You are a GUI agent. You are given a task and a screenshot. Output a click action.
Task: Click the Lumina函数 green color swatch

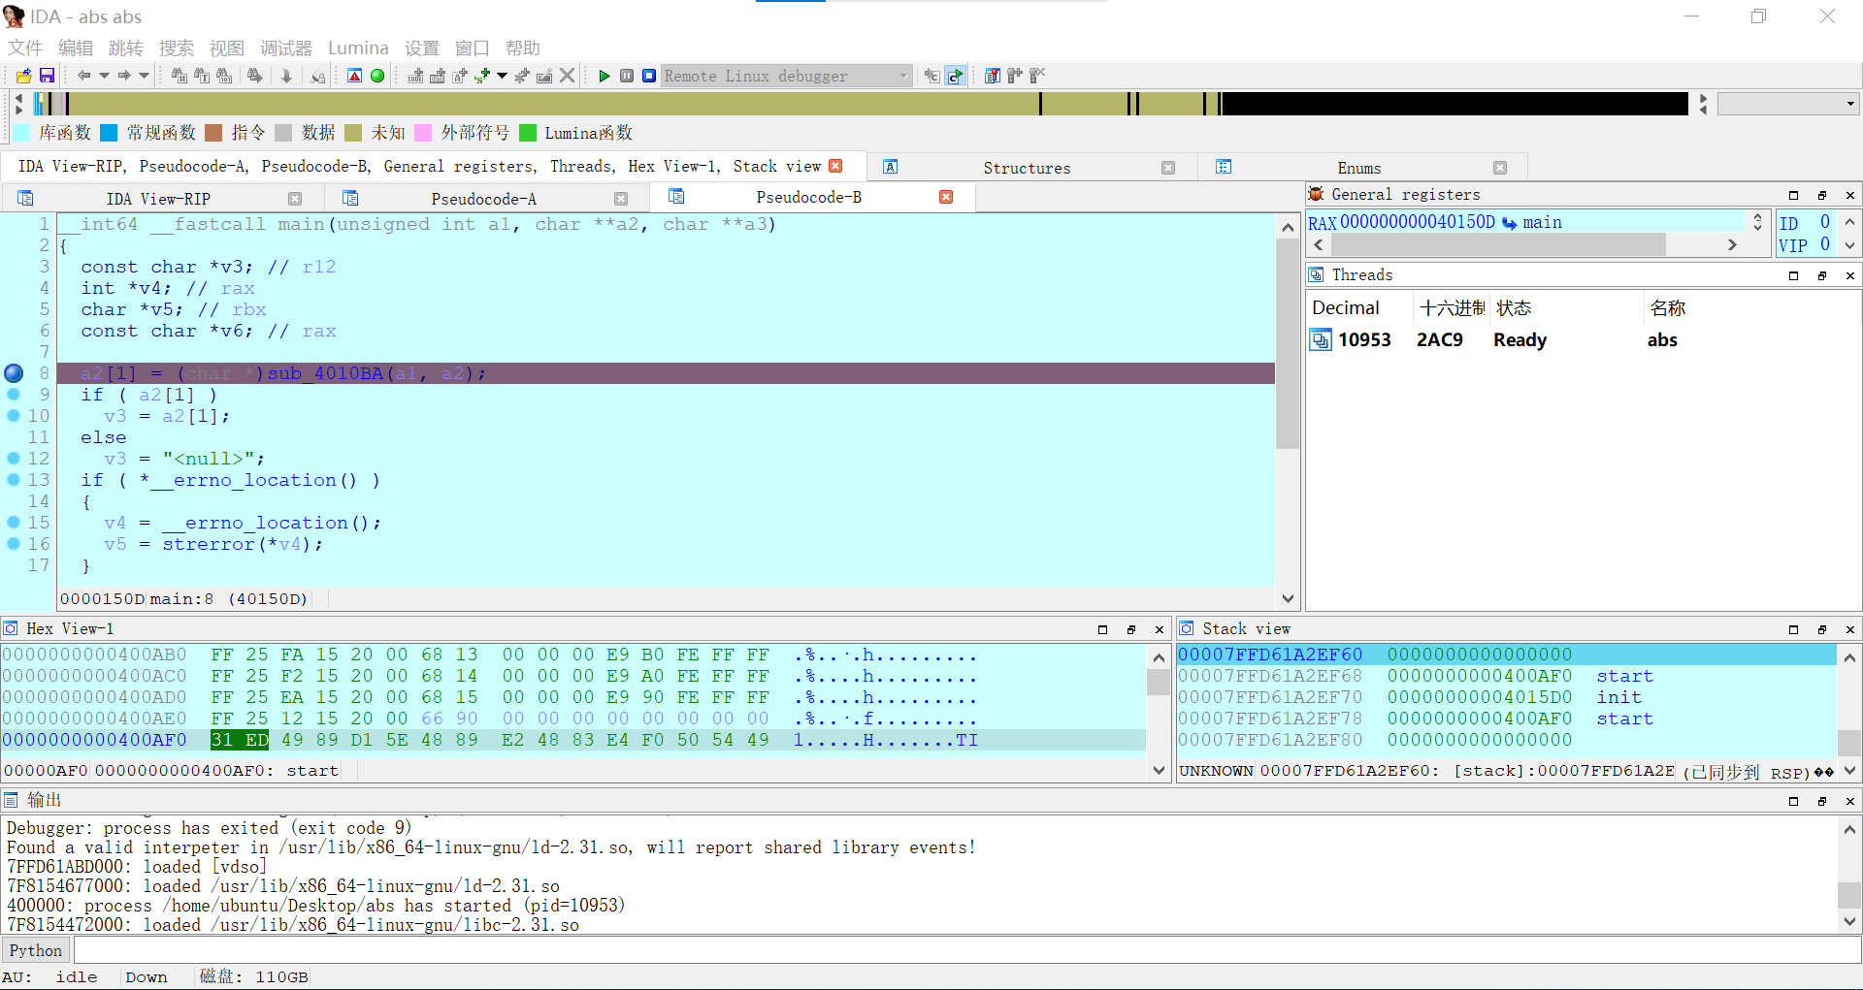[528, 133]
